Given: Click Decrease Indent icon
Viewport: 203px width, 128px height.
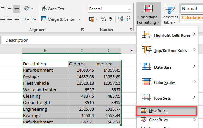Looking at the screenshot, I should tap(27, 19).
